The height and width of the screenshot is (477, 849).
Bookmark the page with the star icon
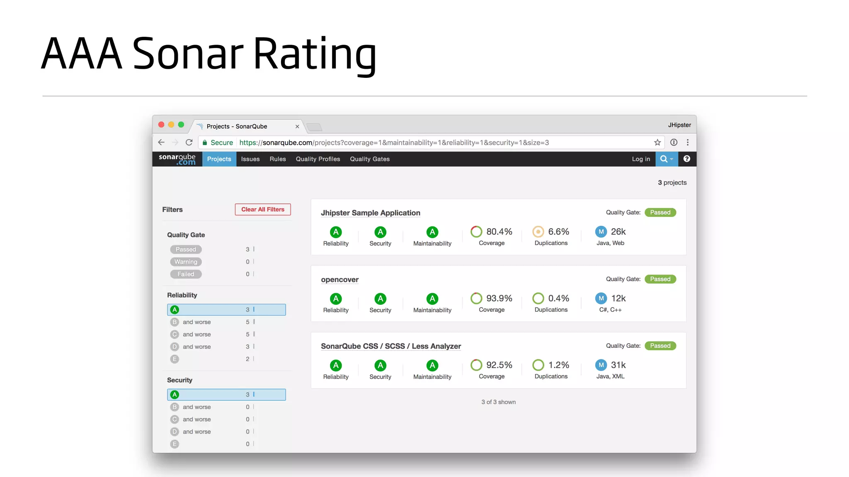coord(657,142)
